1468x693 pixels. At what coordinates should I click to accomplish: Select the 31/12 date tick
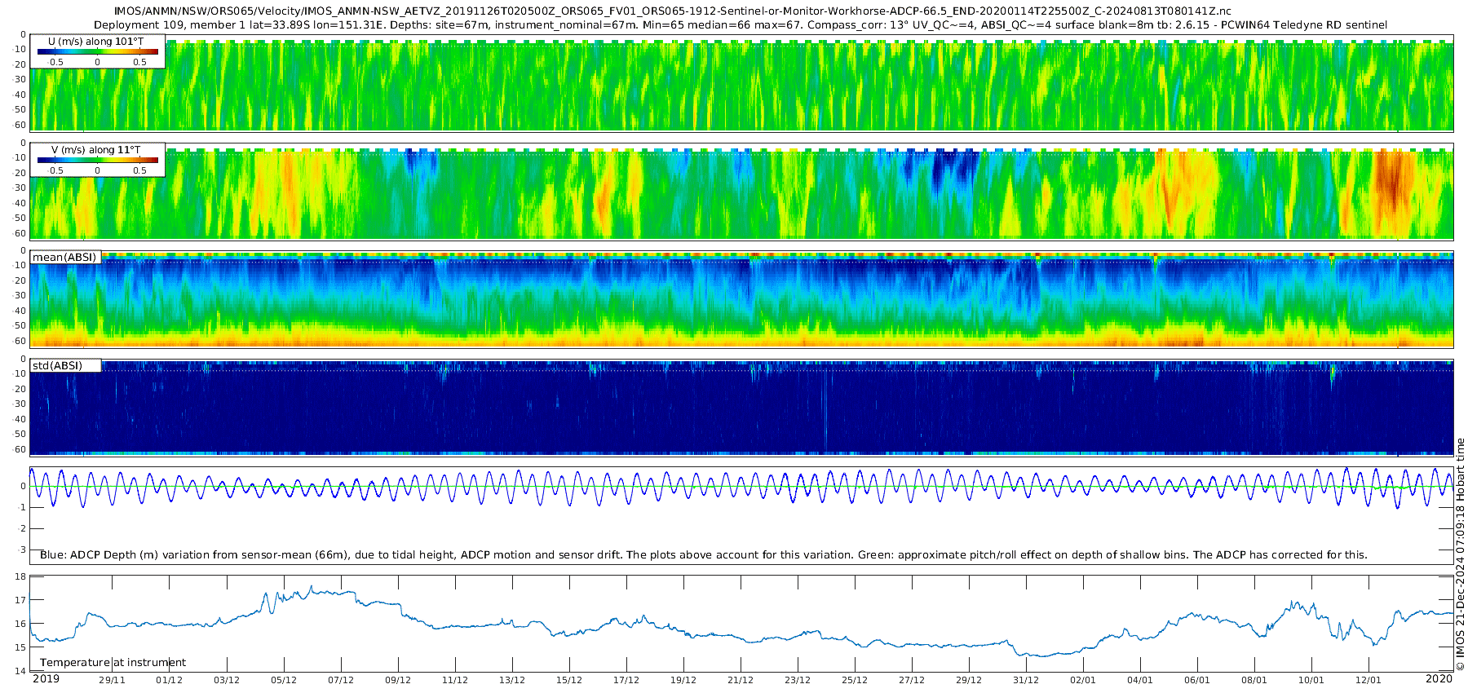(1025, 680)
